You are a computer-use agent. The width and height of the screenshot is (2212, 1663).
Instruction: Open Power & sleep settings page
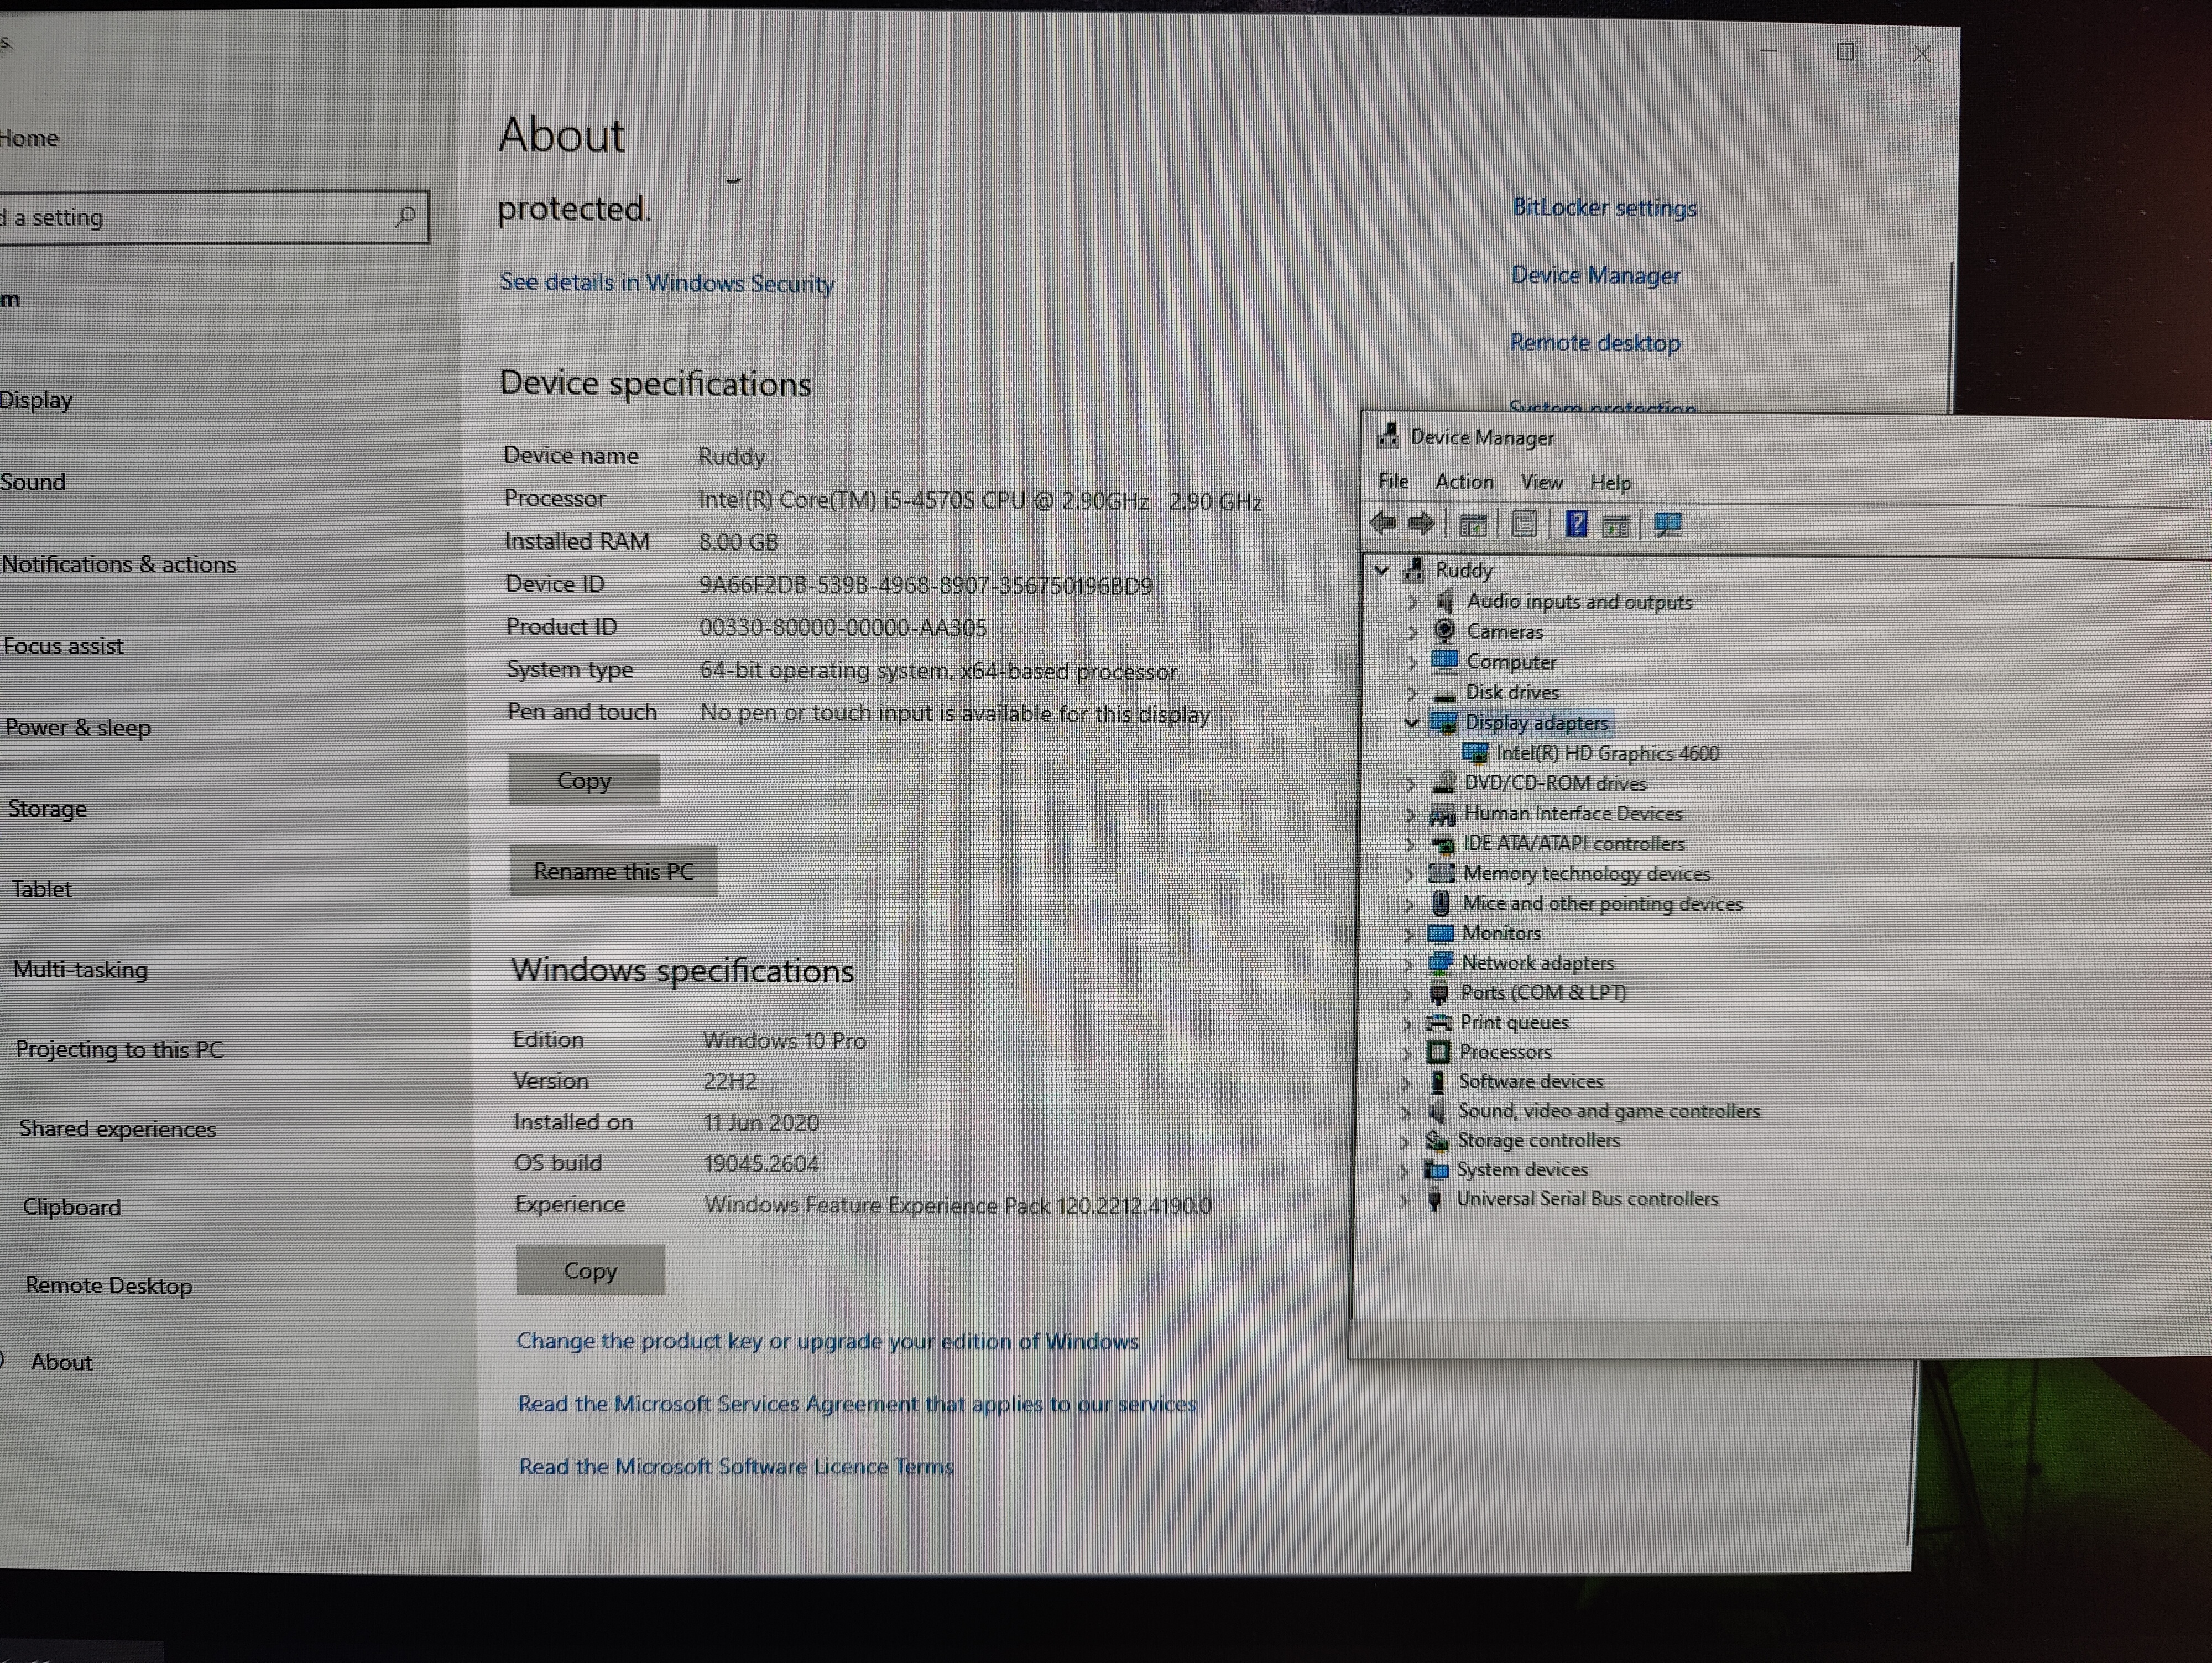click(78, 727)
